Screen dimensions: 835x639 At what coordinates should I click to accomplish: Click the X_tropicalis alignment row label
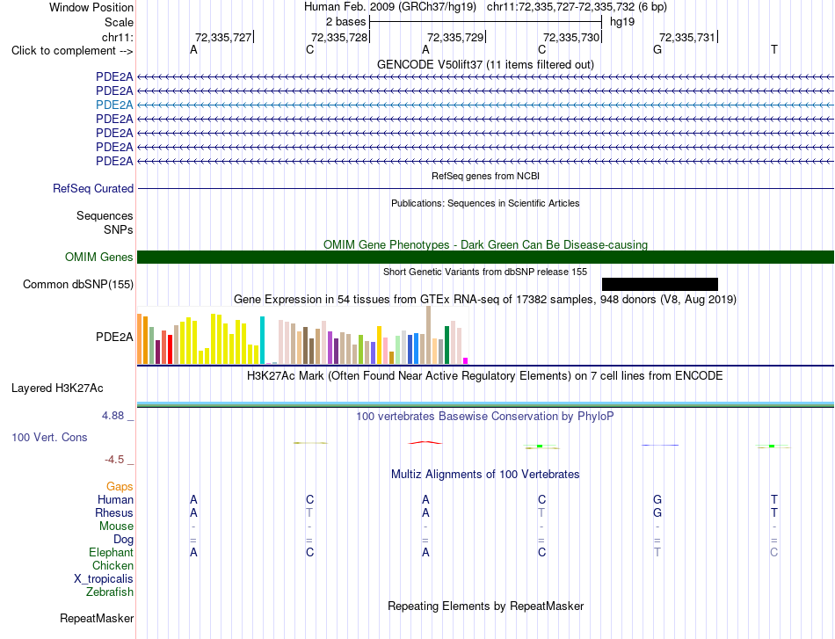point(104,579)
